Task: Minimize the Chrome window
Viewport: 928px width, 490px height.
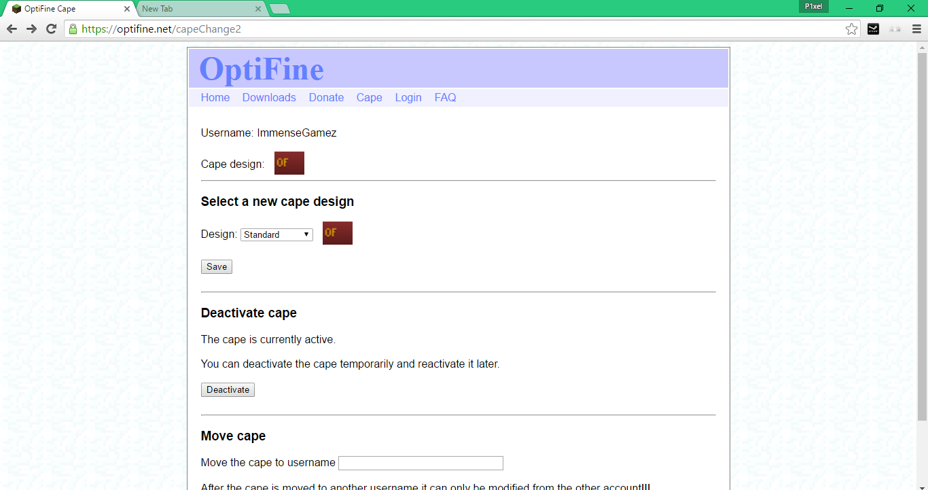Action: click(x=849, y=8)
